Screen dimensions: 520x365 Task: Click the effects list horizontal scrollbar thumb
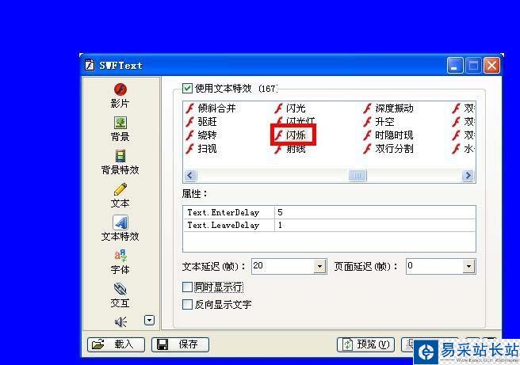click(x=357, y=175)
